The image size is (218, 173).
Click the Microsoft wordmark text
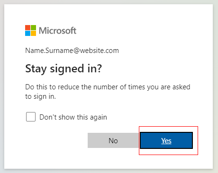58,31
